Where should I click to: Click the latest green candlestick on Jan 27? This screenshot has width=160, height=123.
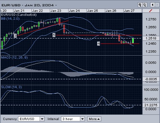pos(133,40)
